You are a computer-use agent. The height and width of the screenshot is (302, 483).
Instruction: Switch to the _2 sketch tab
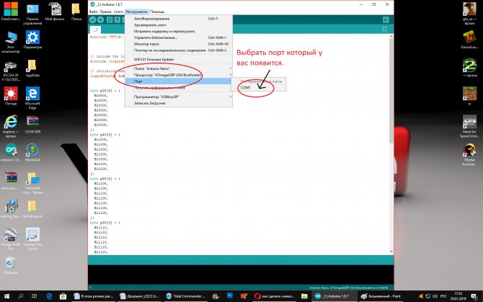pyautogui.click(x=95, y=30)
